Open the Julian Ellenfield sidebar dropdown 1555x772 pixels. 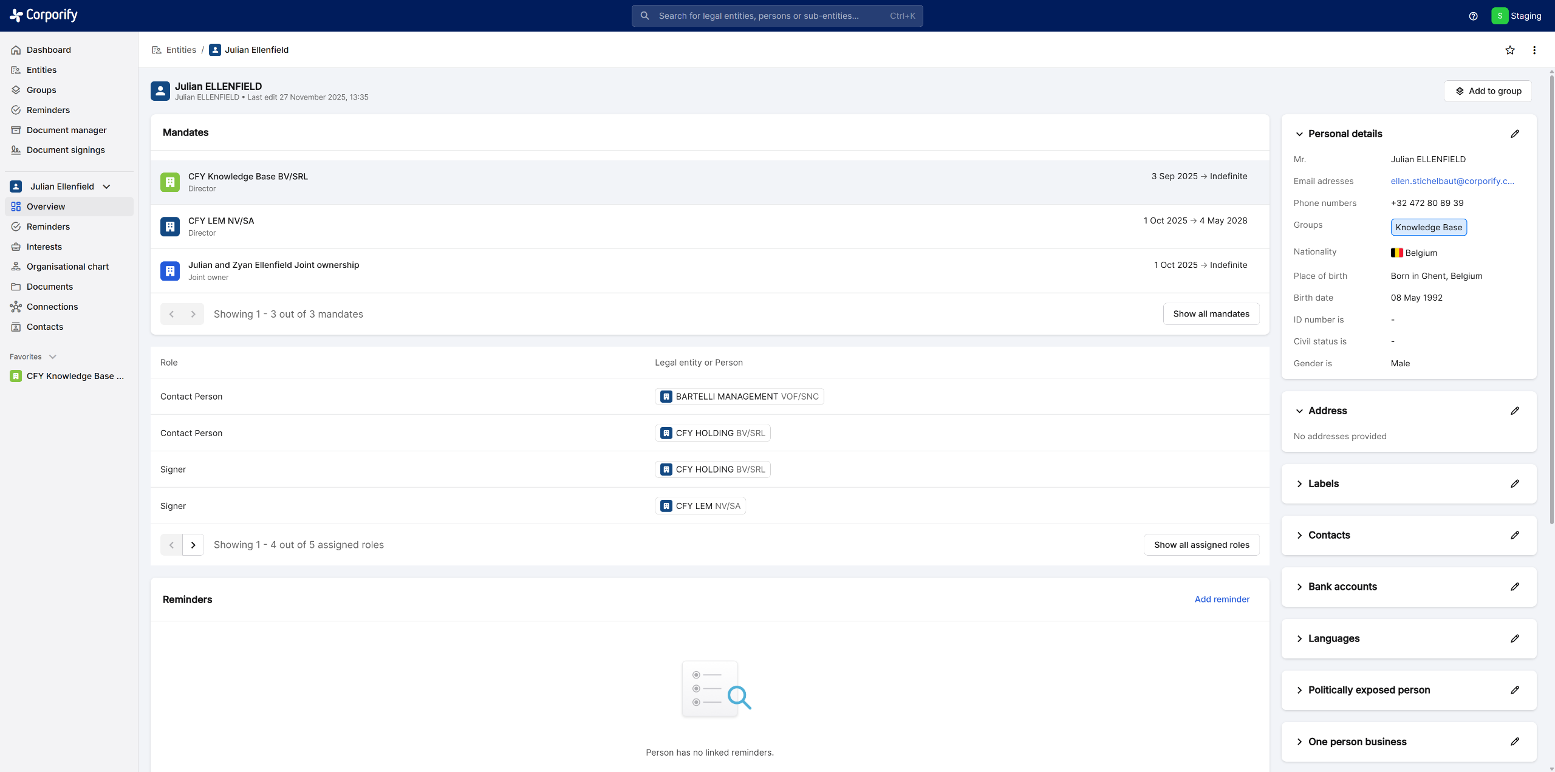107,186
